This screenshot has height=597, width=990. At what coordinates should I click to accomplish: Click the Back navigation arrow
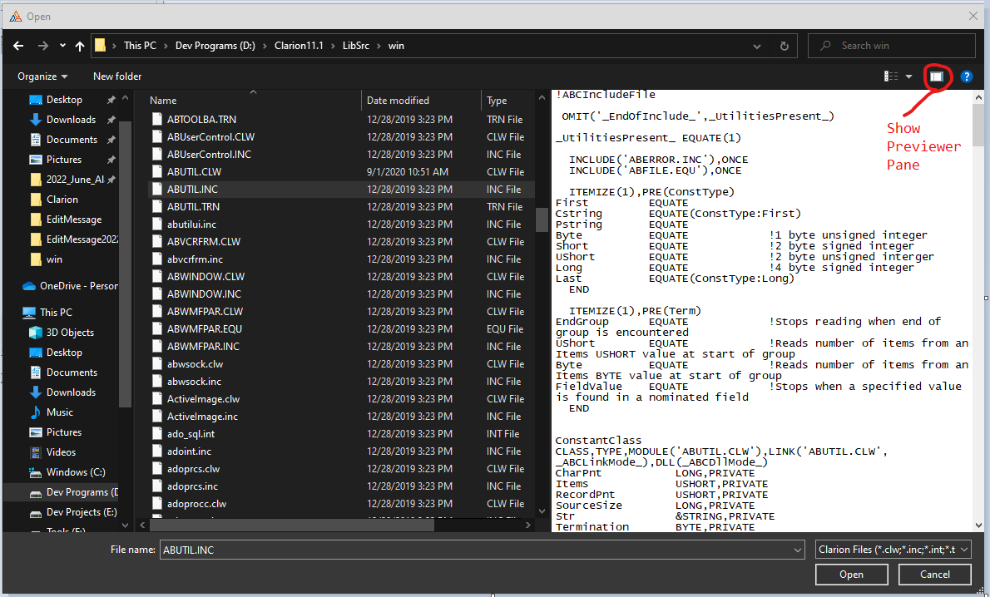click(18, 46)
